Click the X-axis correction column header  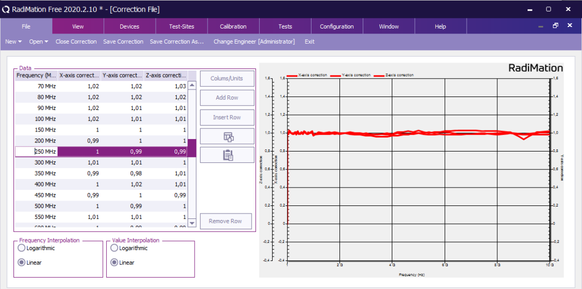(x=79, y=75)
